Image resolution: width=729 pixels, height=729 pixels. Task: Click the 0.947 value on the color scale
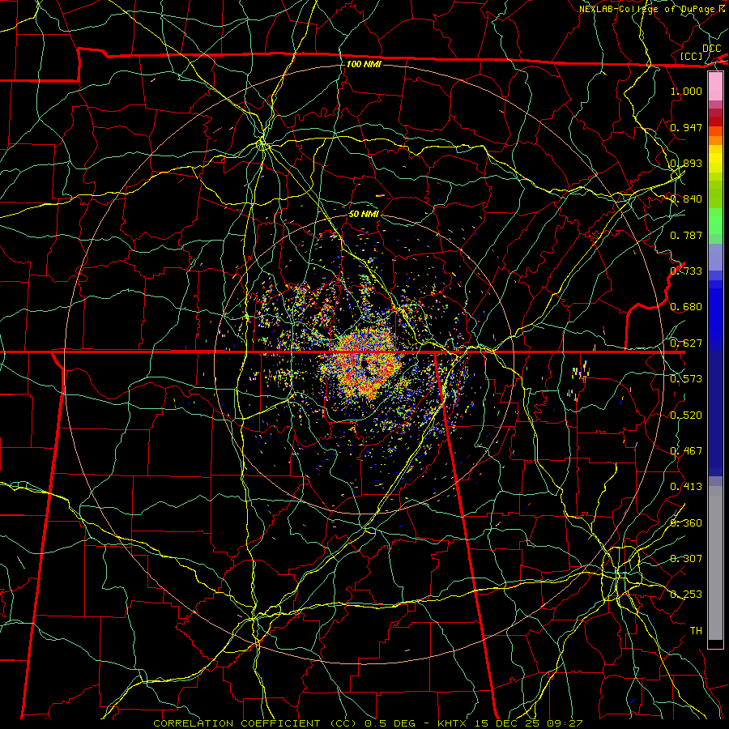pyautogui.click(x=686, y=127)
